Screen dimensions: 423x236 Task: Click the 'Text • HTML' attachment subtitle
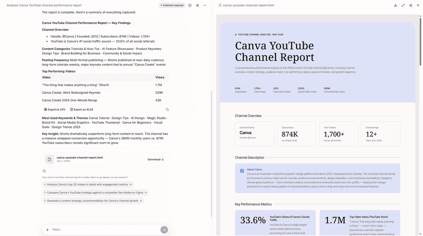(63, 161)
